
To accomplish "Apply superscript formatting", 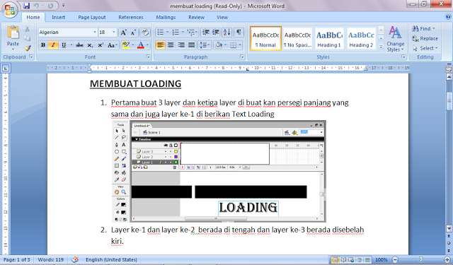I will tap(101, 45).
